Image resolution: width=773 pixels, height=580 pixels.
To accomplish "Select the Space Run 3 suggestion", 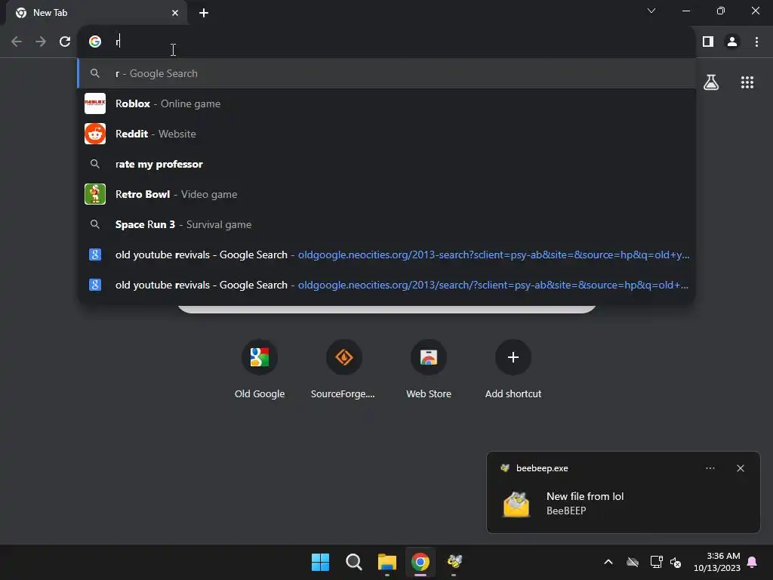I will [x=386, y=224].
